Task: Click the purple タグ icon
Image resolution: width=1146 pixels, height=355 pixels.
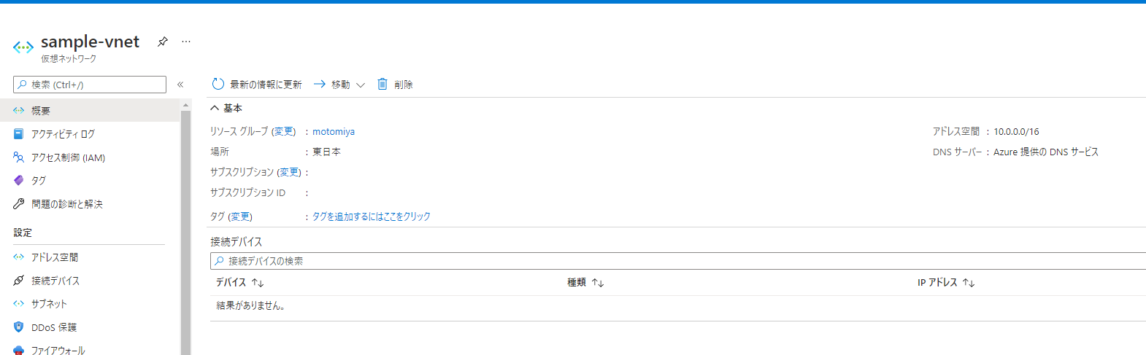Action: [x=19, y=181]
